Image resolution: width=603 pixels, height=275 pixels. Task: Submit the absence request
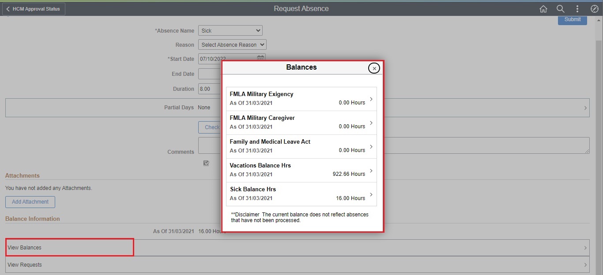click(572, 19)
